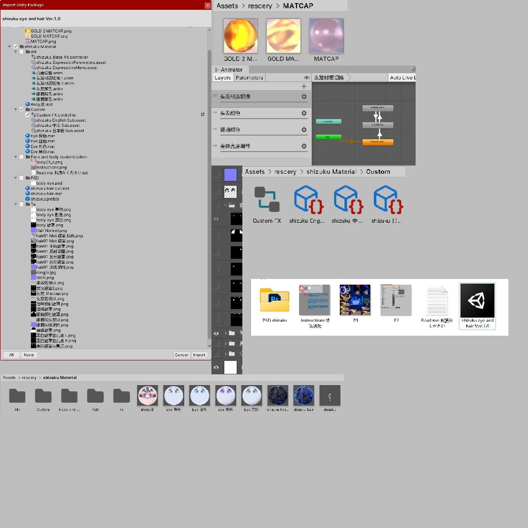Toggle the shizuku Material folder checkbox

coord(15,47)
